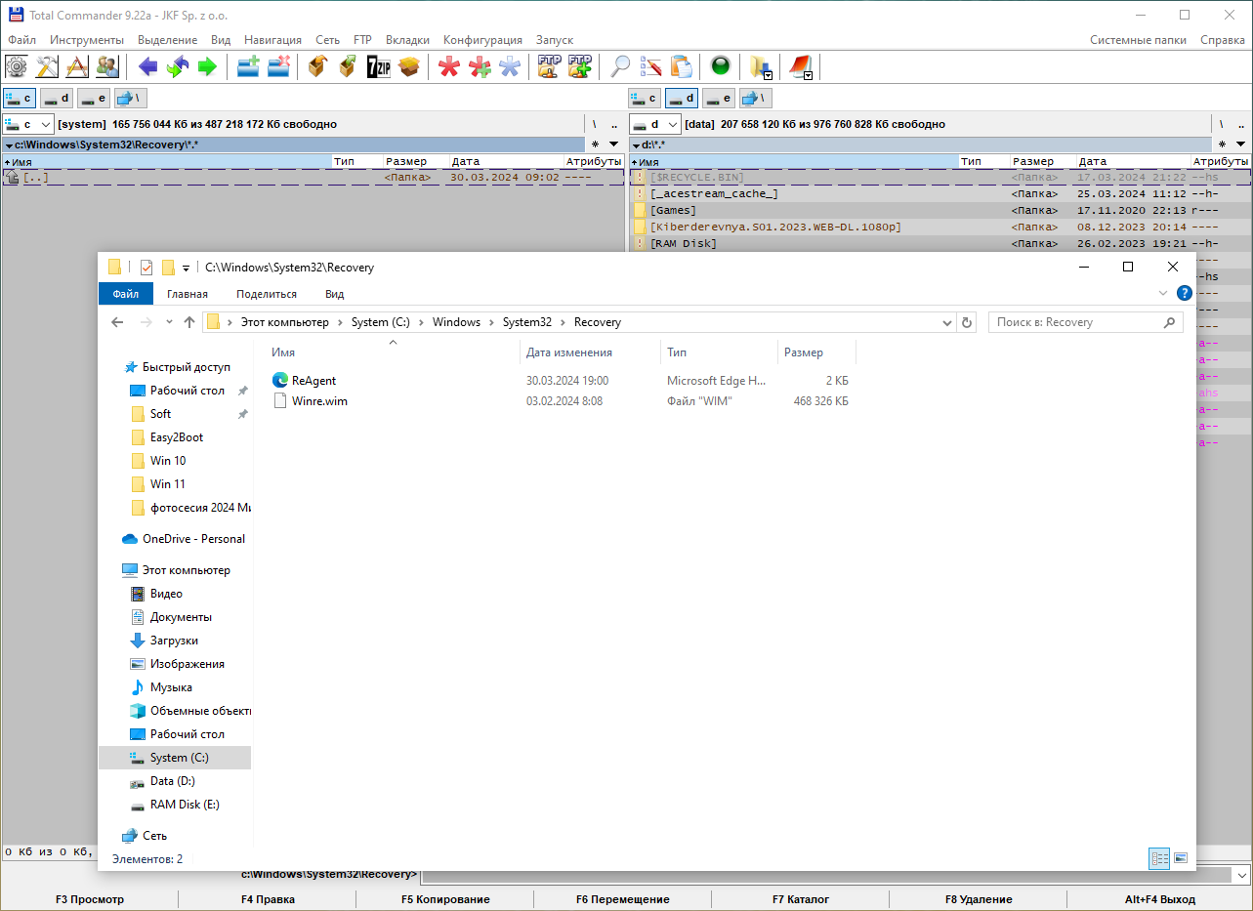Open FTP connect toolbar icon
Image resolution: width=1253 pixels, height=911 pixels.
click(549, 66)
